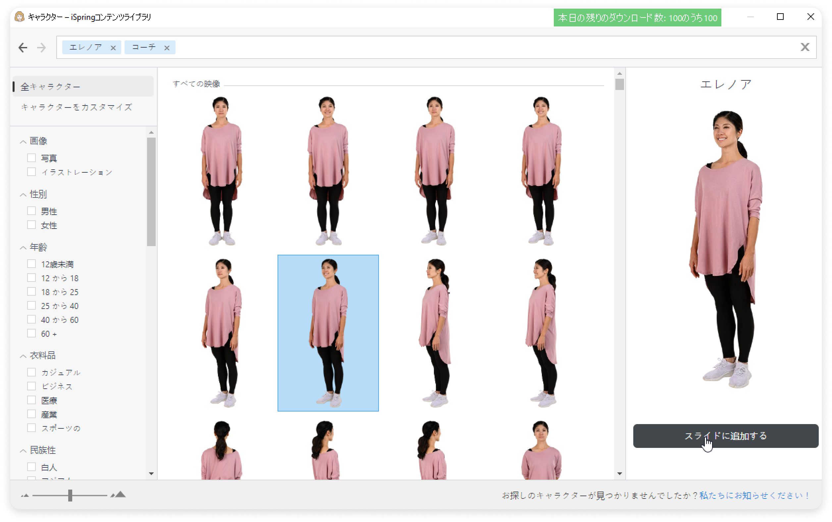Check the 女性 gender filter

tap(31, 225)
